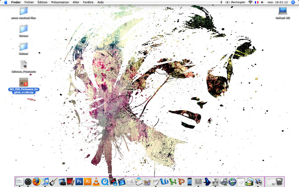Screen dimensions: 299x187
Task: Open the dark gauge Dashboard dock icon
Action: pos(28,181)
